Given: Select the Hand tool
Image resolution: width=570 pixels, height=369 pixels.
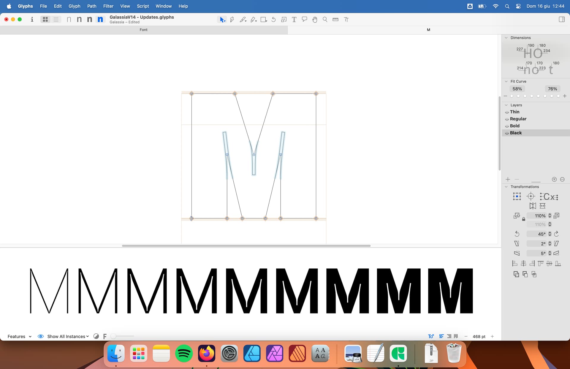Looking at the screenshot, I should (315, 20).
